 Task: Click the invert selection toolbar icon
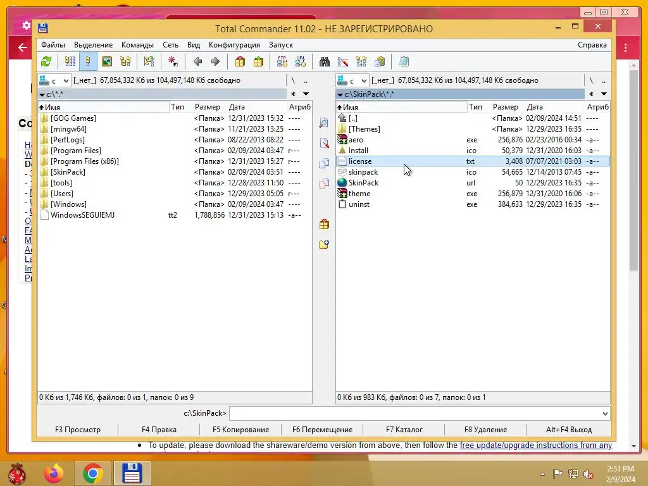tap(149, 62)
